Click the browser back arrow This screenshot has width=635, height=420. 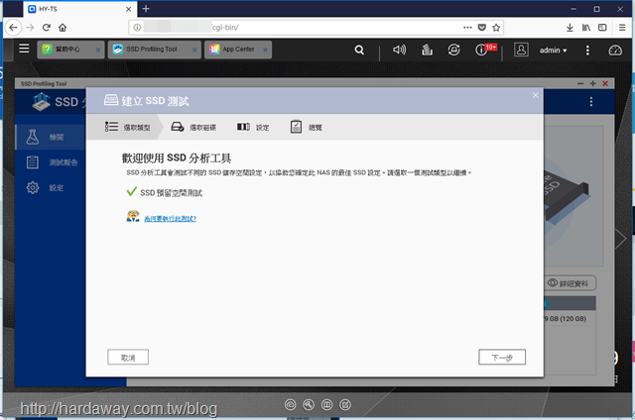[x=13, y=28]
